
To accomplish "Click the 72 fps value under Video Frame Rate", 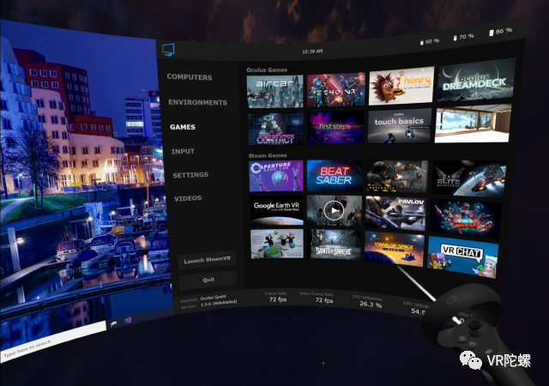I will pos(324,300).
